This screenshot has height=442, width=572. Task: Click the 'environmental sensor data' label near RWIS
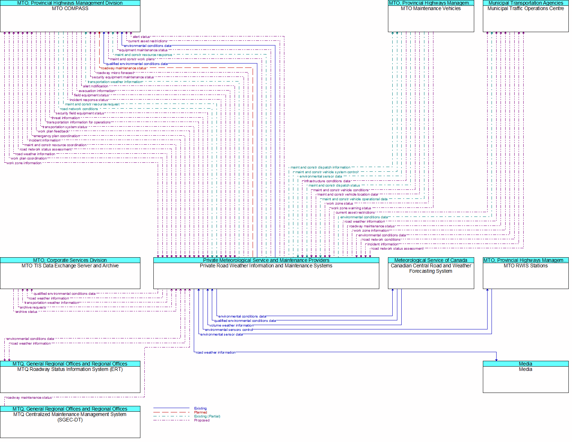tap(222, 334)
